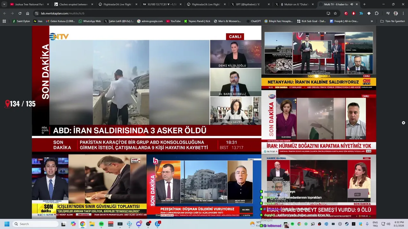Open the weather widget showing 10°C
Screen dimensions: 408x229
coord(255,224)
